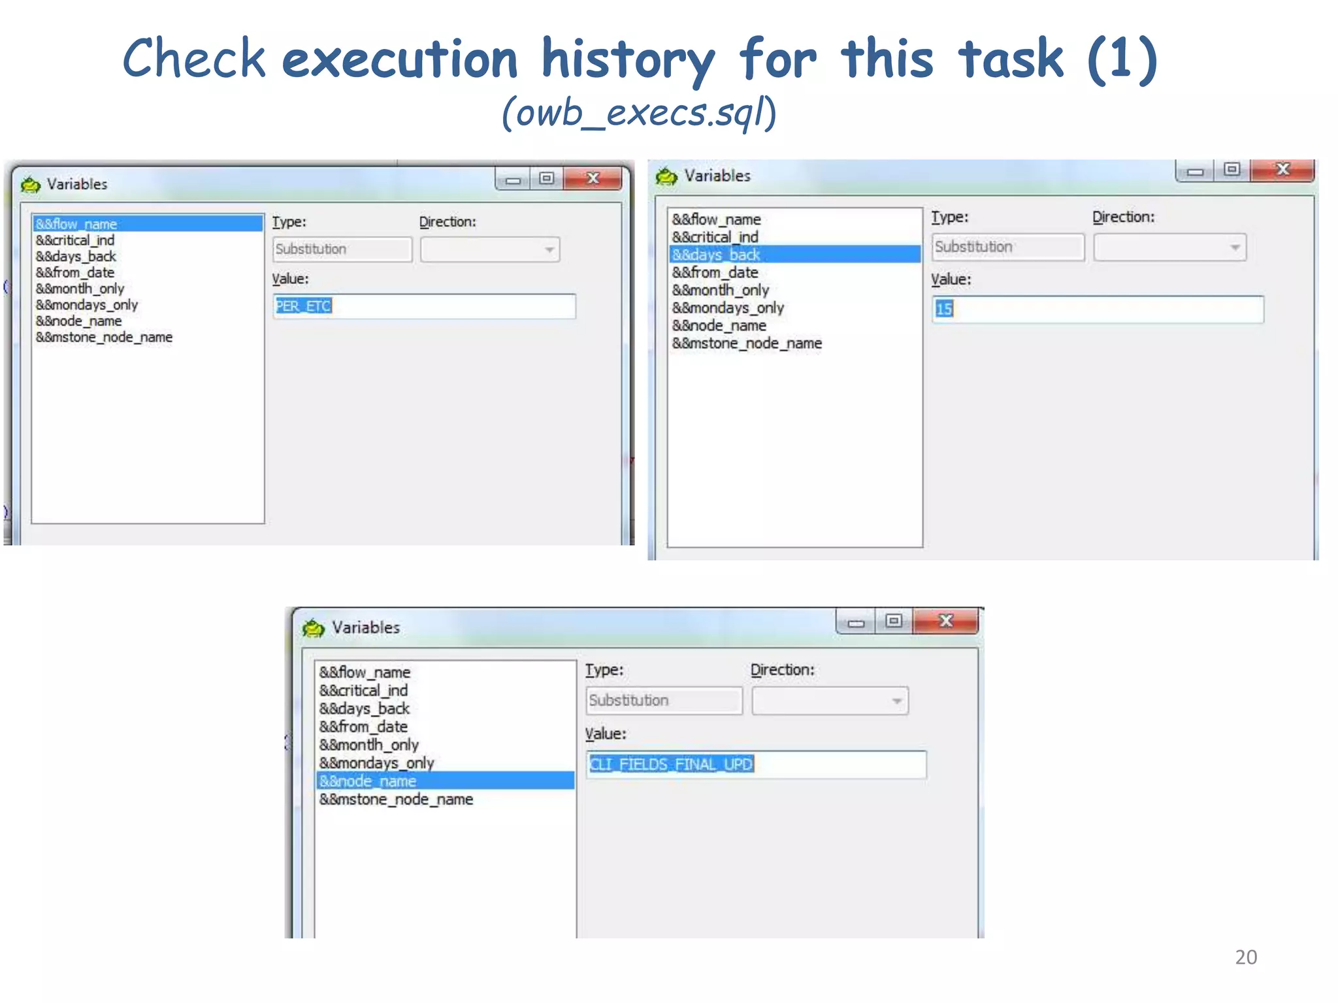Image resolution: width=1338 pixels, height=1003 pixels.
Task: Select &&critical_ind in PER_ETC window list
Action: (75, 240)
